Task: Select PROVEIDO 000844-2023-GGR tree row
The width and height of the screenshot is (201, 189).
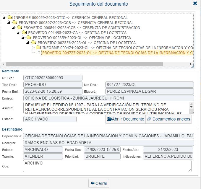Action: (x=82, y=28)
